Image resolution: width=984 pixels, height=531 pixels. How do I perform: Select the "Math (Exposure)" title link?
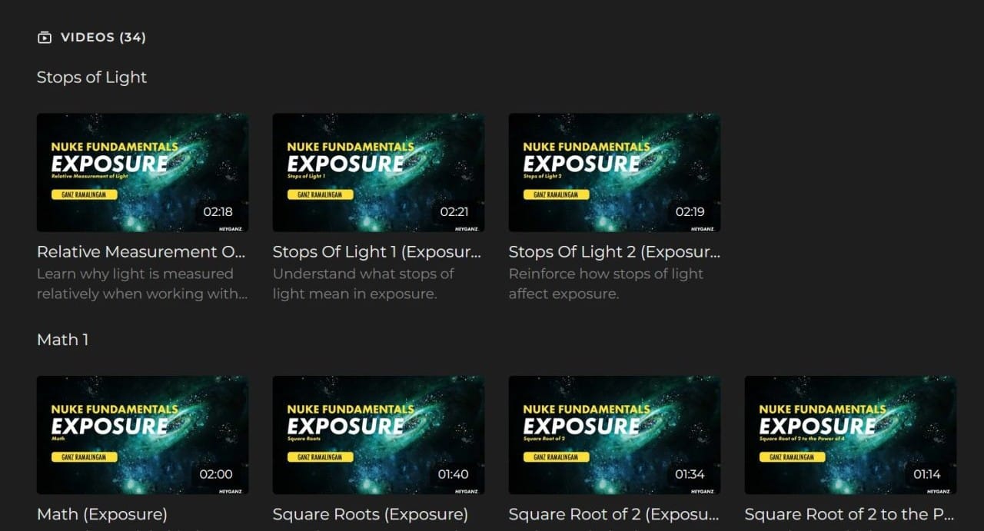tap(101, 514)
